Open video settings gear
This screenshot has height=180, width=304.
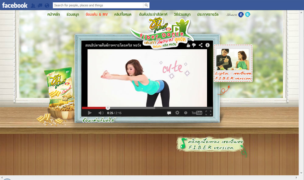coord(177,113)
